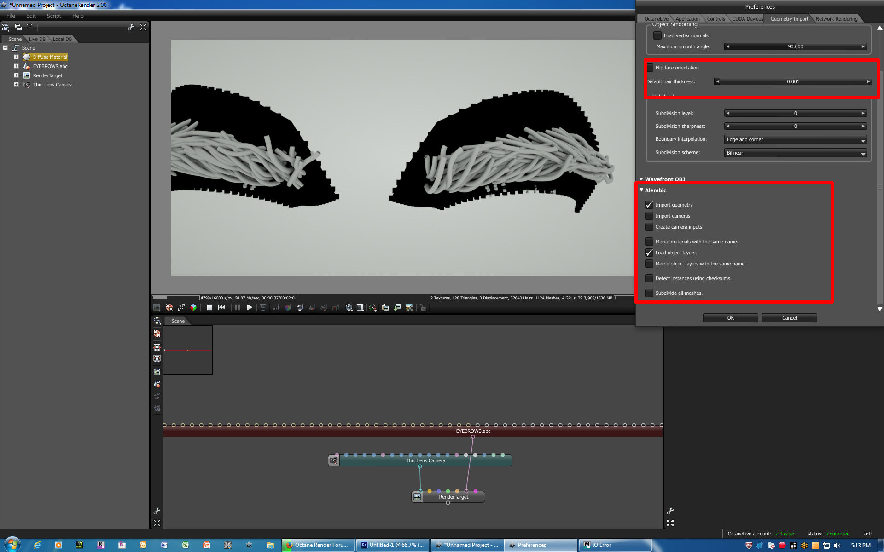884x552 pixels.
Task: Click the auto focus picker icon
Action: point(276,308)
